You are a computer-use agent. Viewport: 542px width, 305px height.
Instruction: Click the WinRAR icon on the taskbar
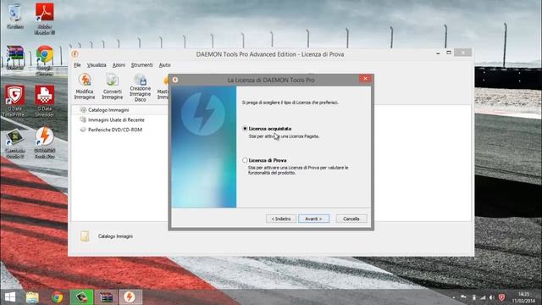pos(106,297)
